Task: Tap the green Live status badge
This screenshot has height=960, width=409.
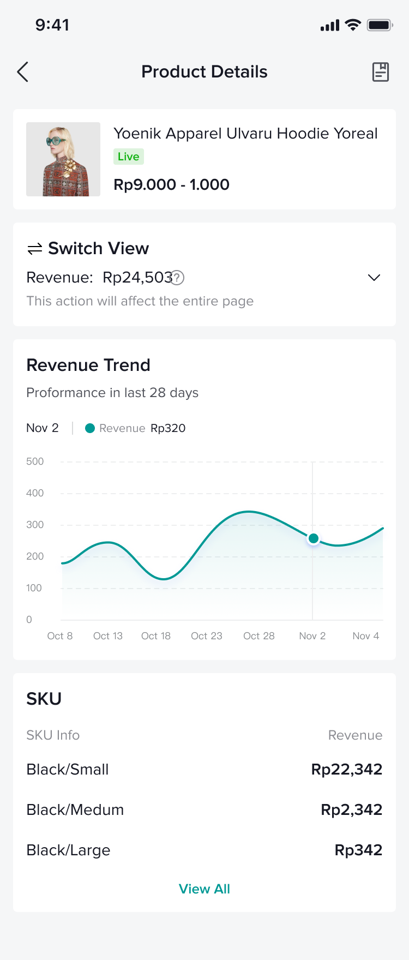Action: coord(129,157)
